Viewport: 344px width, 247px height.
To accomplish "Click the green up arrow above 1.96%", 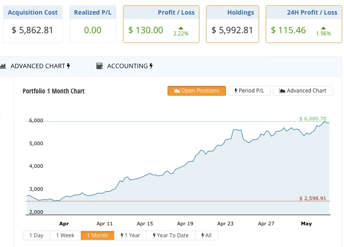I will click(323, 28).
